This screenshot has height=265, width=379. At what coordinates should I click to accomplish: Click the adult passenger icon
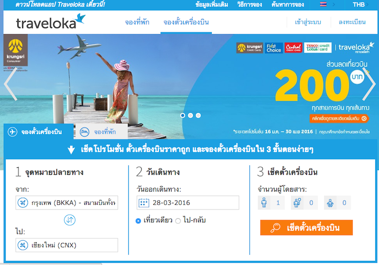(x=264, y=202)
